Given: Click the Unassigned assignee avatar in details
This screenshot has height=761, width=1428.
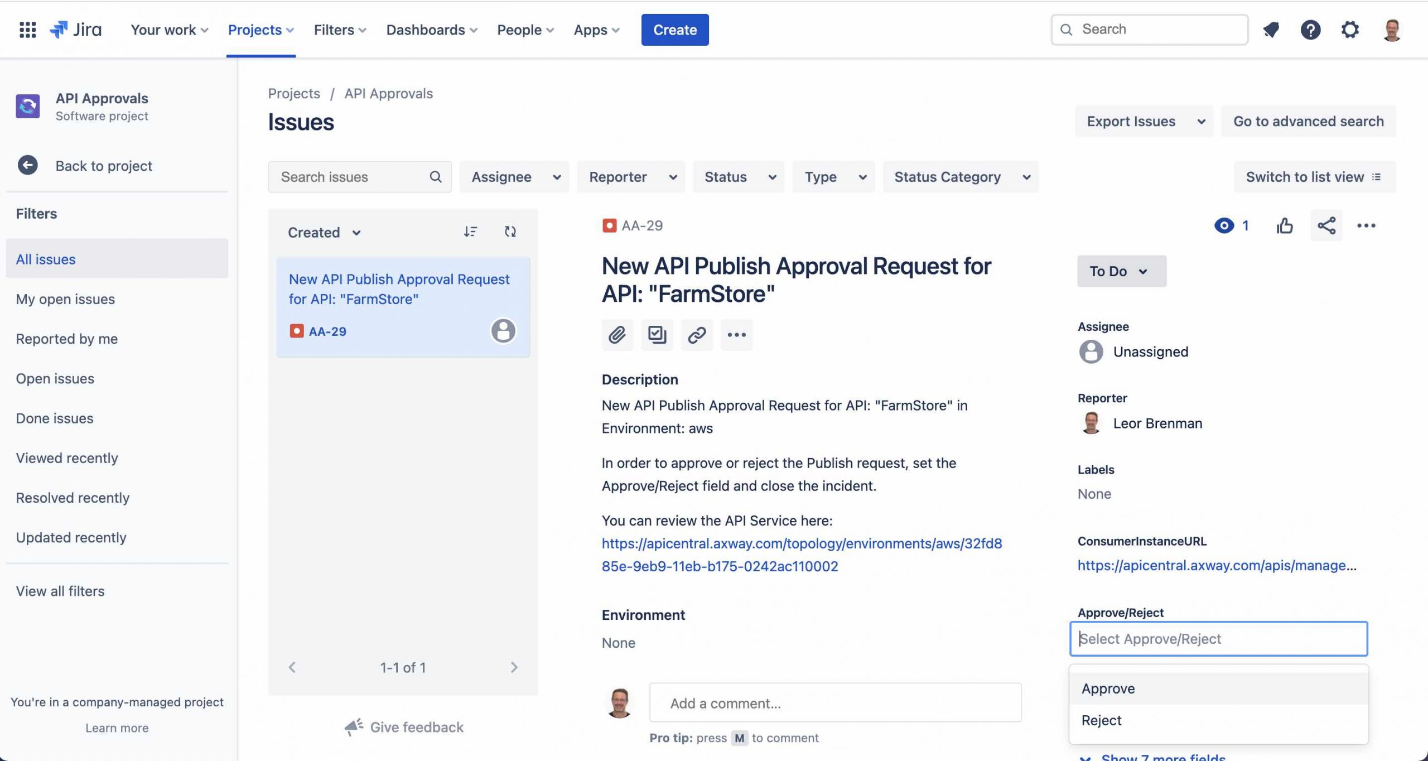Looking at the screenshot, I should pos(1091,351).
